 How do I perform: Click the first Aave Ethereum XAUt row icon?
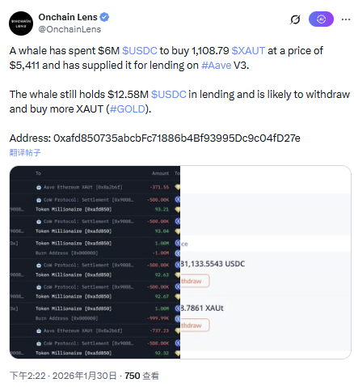pos(39,187)
